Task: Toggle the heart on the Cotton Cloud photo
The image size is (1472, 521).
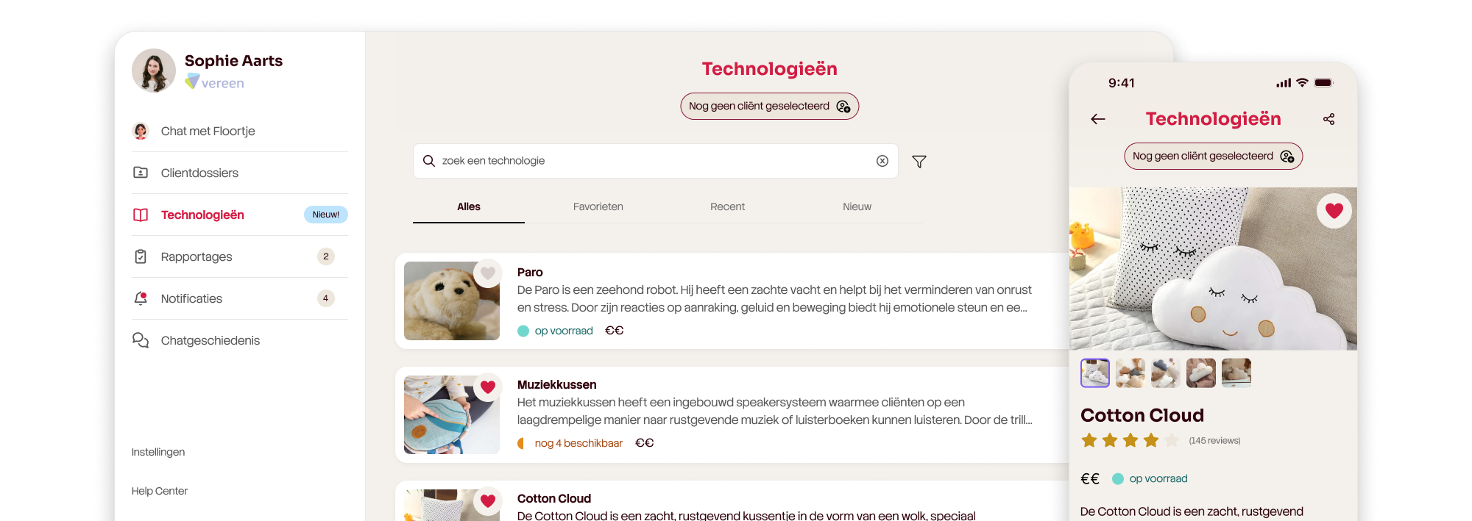Action: pyautogui.click(x=1334, y=211)
